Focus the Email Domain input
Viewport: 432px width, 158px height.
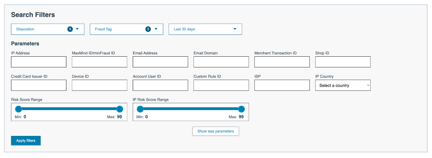coord(221,62)
